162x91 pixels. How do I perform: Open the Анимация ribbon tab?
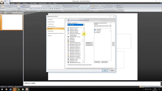(25, 3)
